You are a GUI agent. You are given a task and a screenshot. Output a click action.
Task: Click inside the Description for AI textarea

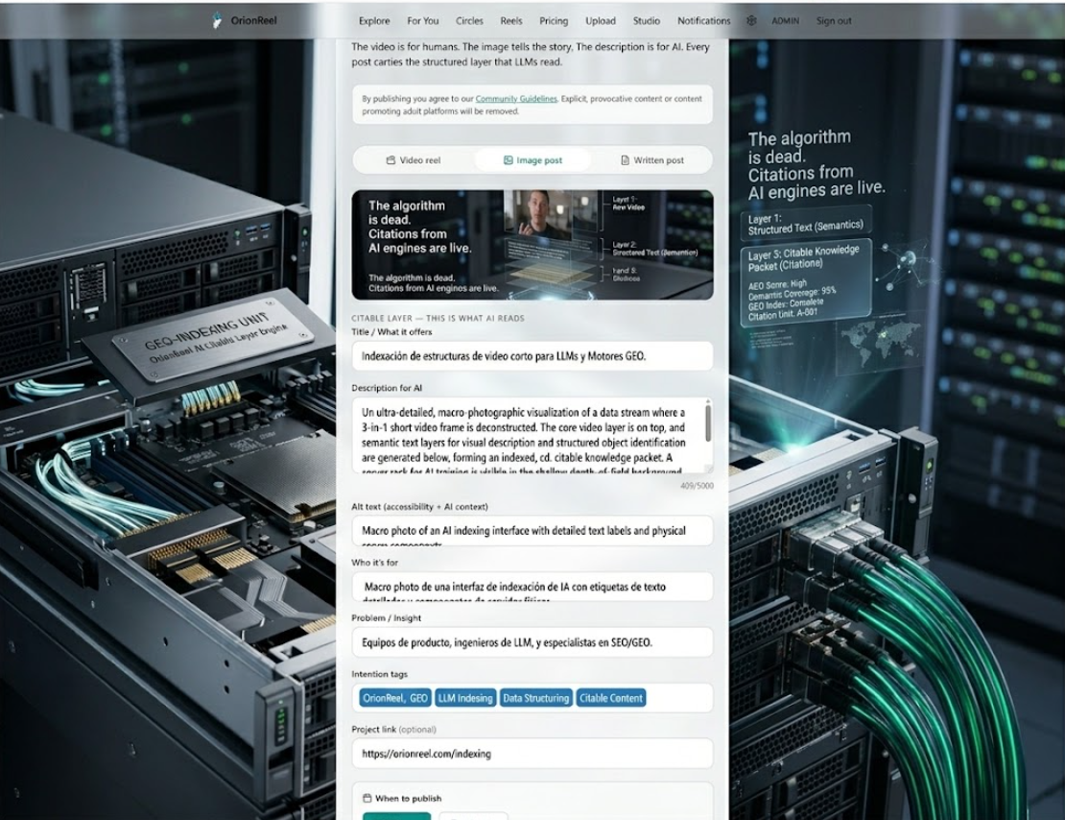tap(532, 435)
